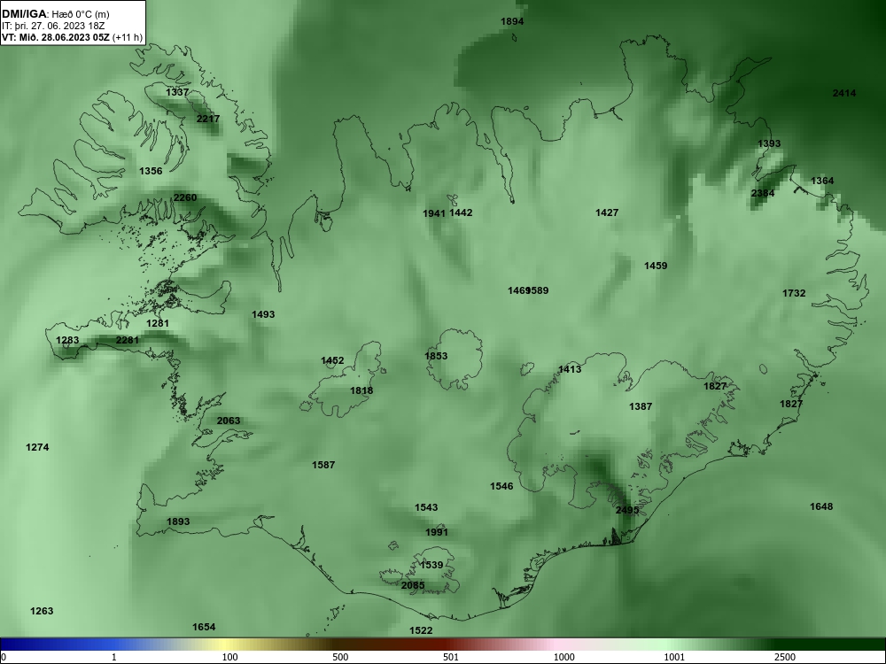
Task: Select the VT Mið. 28.06.2023 05Z line
Action: click(x=72, y=37)
